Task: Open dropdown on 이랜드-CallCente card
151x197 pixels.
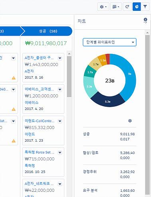Action: click(x=60, y=121)
